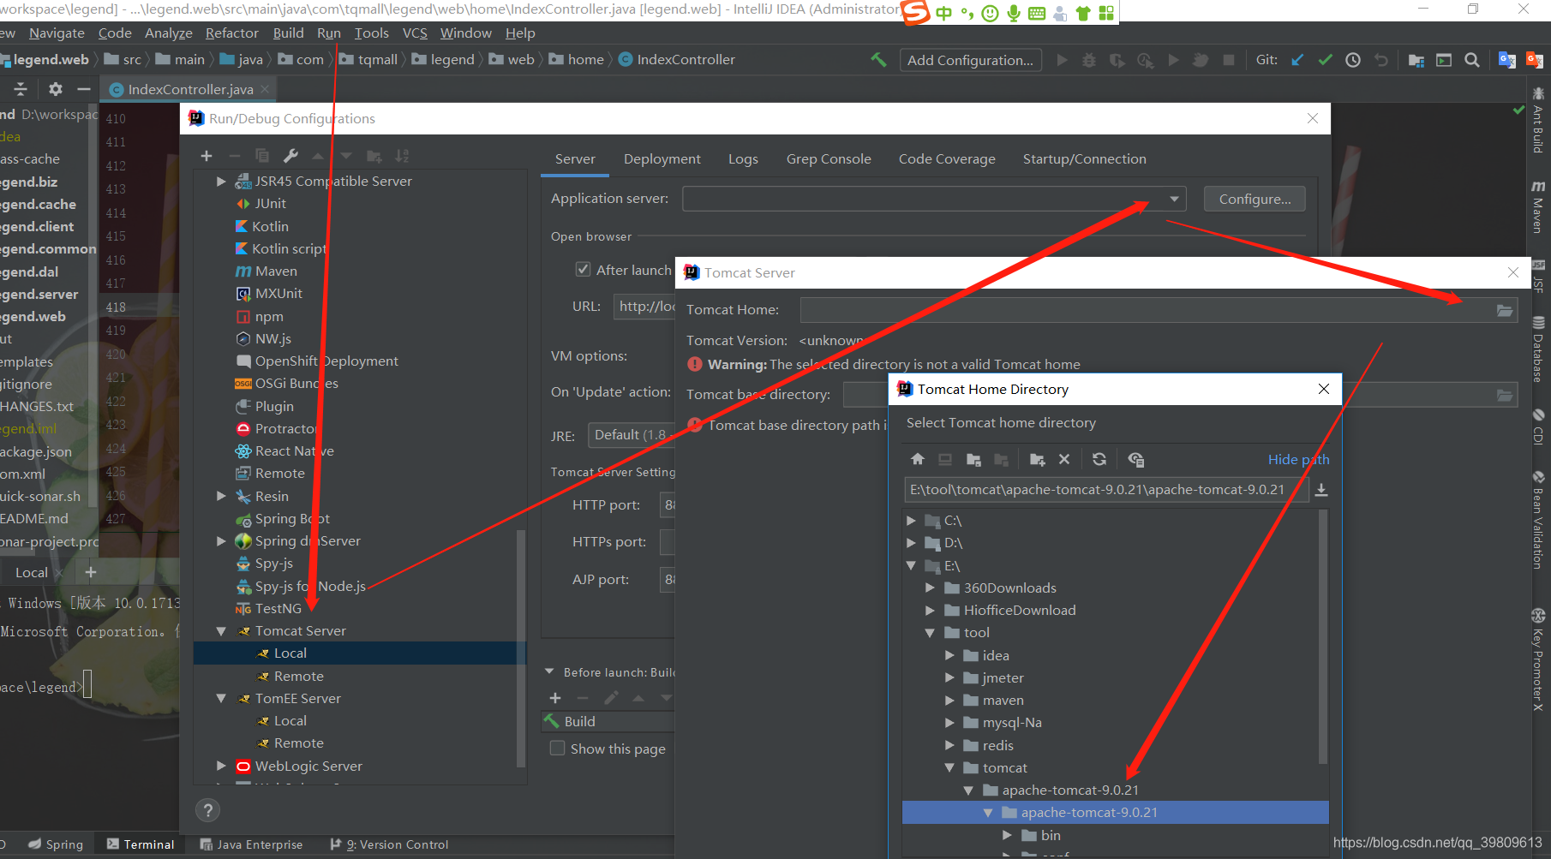Collapse the tomcat folder in tree
The image size is (1551, 859).
[949, 768]
